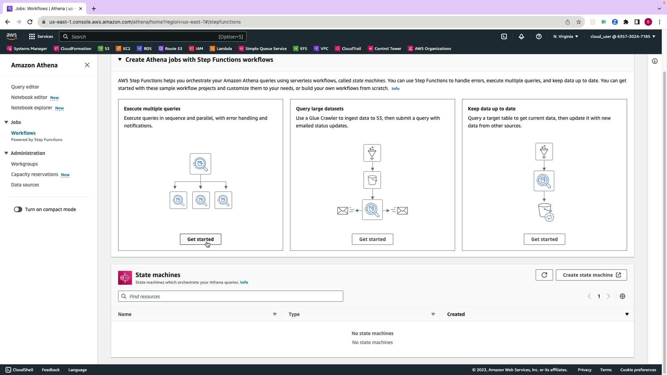
Task: Open the Services grid menu
Action: [x=41, y=36]
